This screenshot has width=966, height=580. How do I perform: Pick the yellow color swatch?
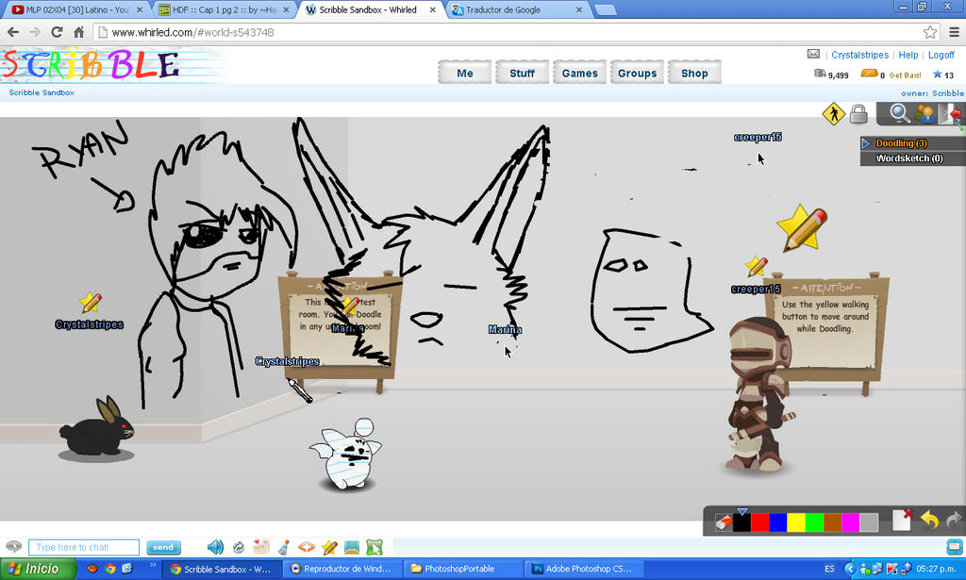pos(796,522)
